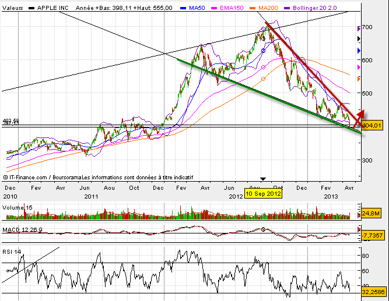Click the 404,01 current price tag
389x301 pixels.
coord(372,125)
